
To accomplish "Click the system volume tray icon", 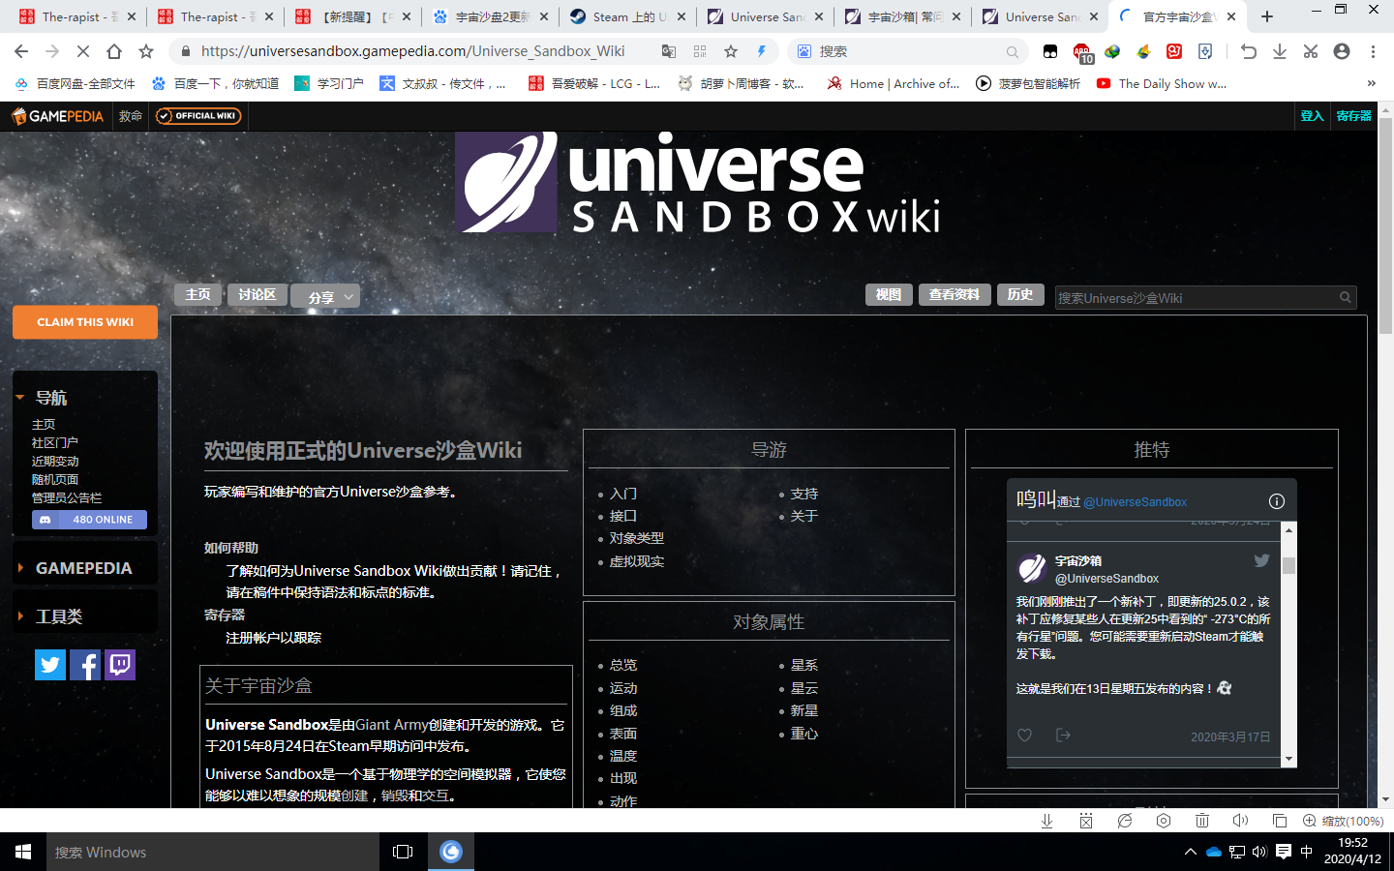I will coord(1259,852).
